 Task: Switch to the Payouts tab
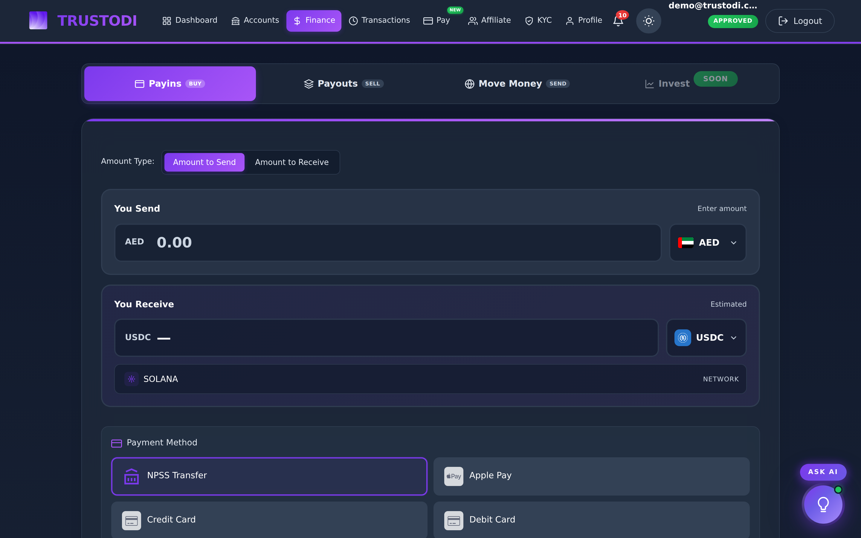coord(344,84)
